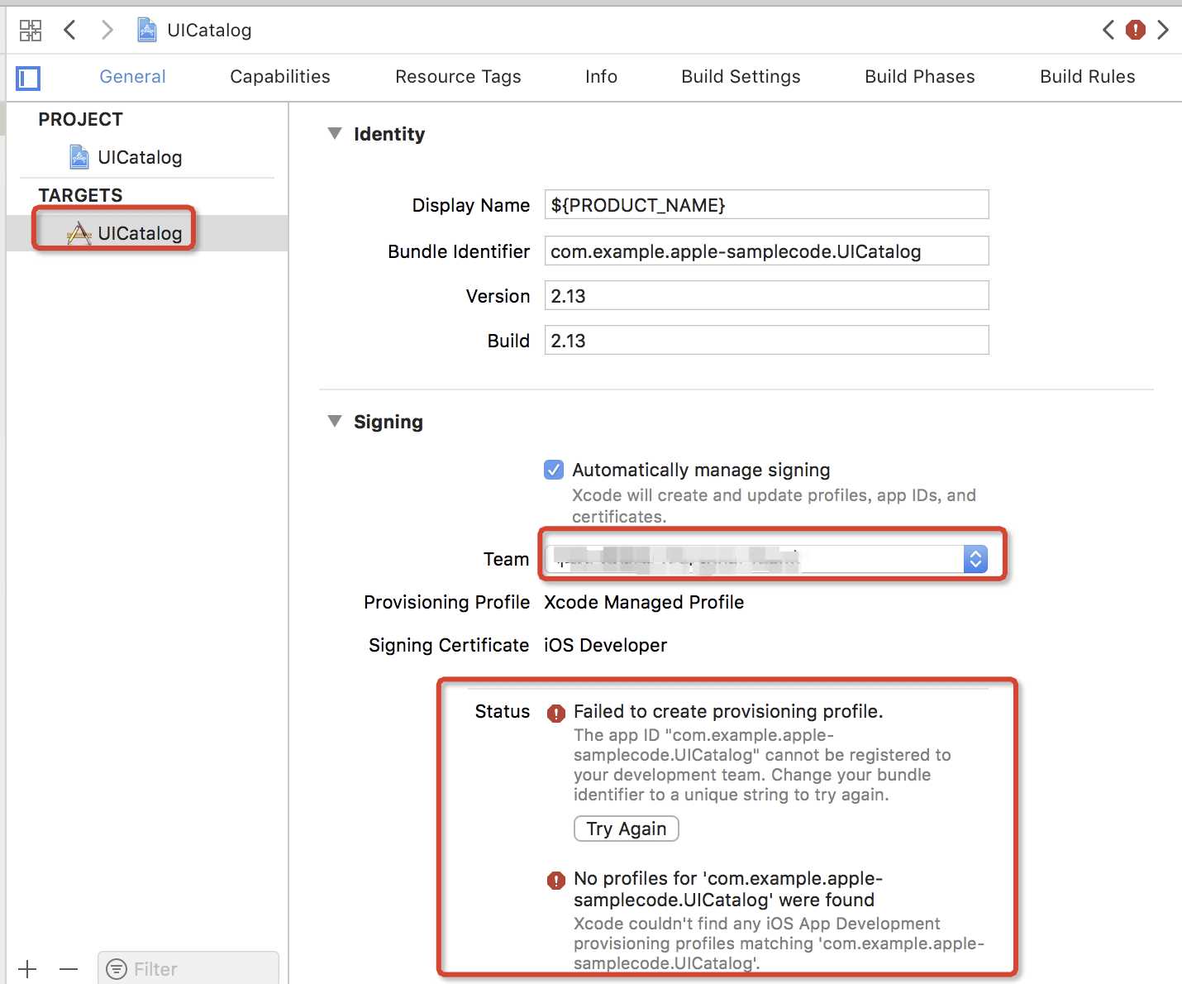Add a target with the plus icon
1182x984 pixels.
tap(27, 969)
